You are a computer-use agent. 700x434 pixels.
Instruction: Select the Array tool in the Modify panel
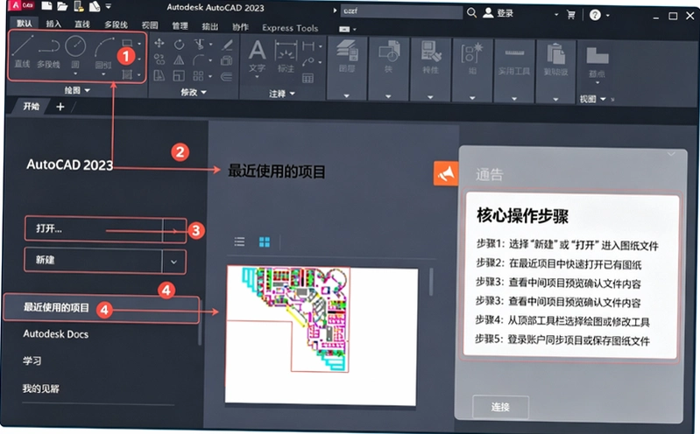point(198,76)
